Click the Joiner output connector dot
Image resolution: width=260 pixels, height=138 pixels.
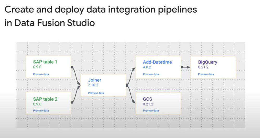(x=127, y=86)
